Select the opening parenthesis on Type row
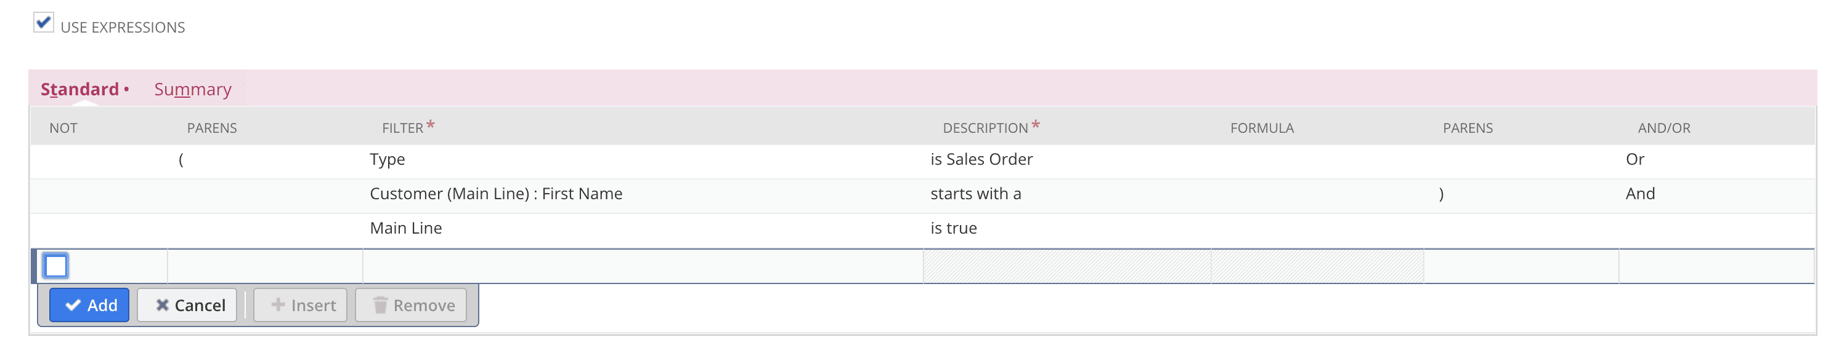This screenshot has width=1831, height=364. 181,159
